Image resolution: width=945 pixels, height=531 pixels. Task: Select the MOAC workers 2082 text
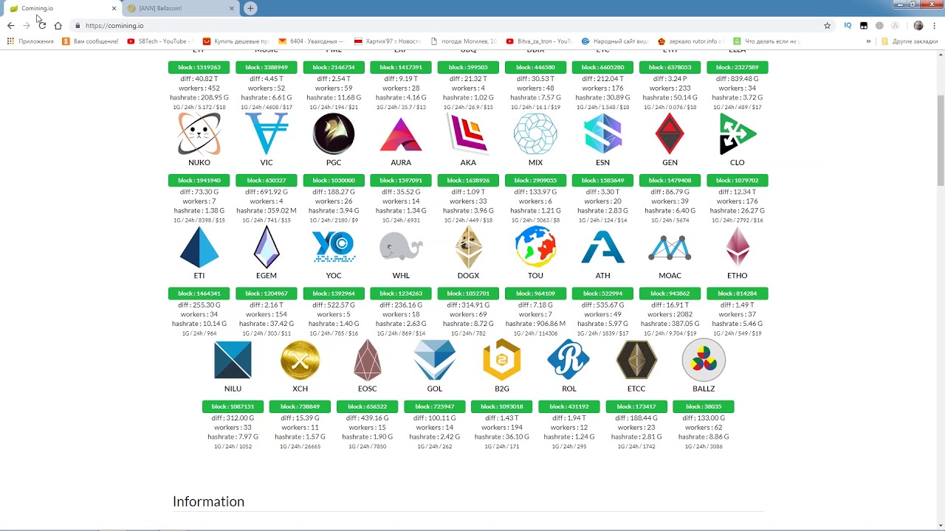(670, 314)
